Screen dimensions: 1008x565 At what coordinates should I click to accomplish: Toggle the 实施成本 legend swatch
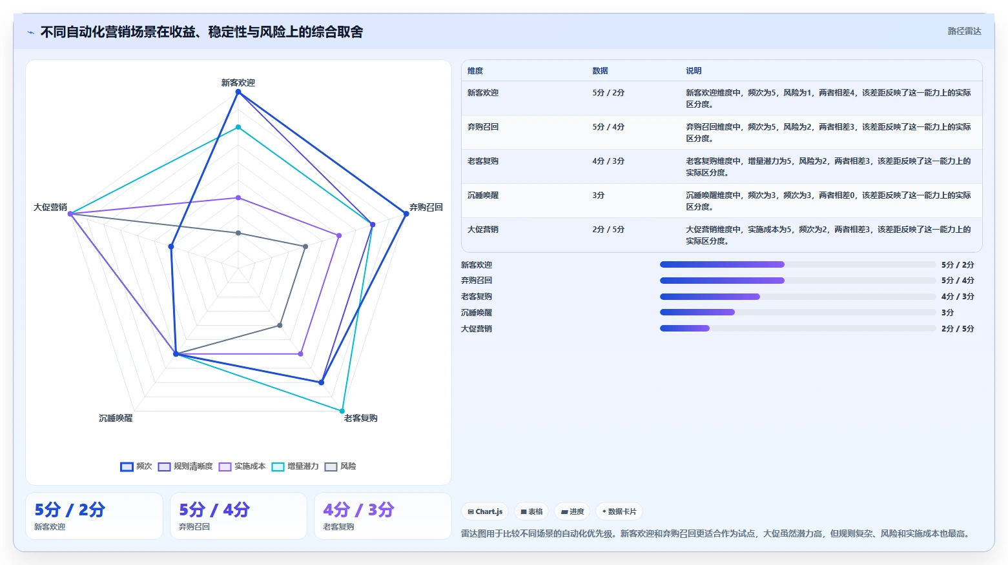(225, 466)
